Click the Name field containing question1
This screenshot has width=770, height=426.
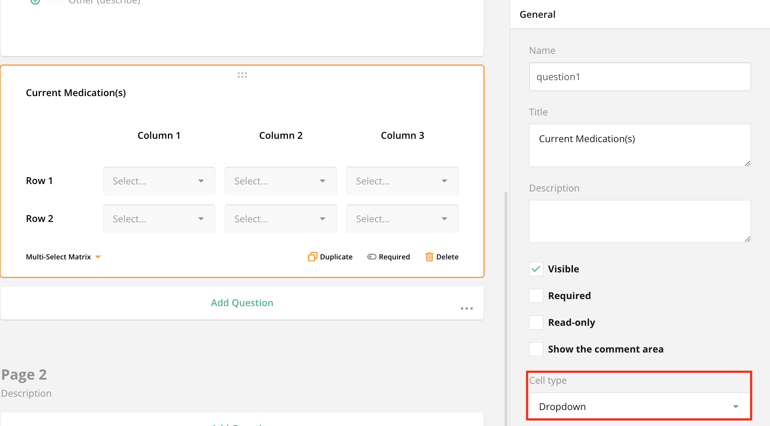click(x=639, y=77)
